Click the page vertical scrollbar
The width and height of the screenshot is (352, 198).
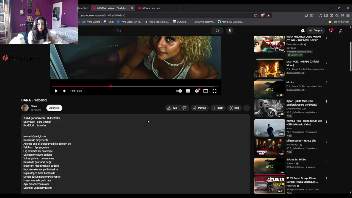pyautogui.click(x=350, y=56)
